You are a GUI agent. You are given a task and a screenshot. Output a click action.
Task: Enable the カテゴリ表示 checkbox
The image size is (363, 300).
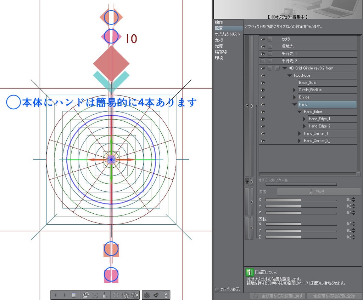coord(217,289)
